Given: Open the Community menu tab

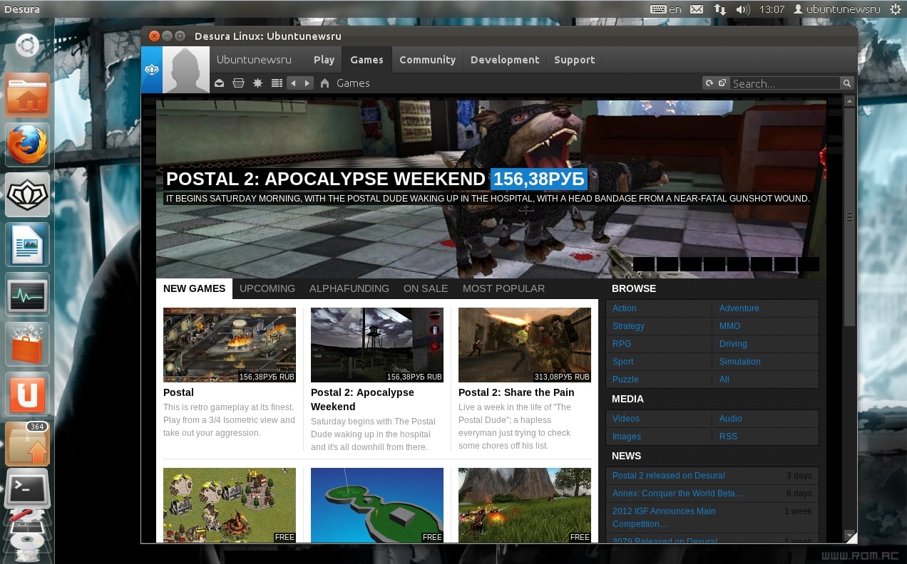Looking at the screenshot, I should click(427, 60).
